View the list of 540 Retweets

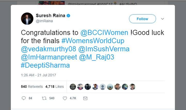[x=32, y=87]
